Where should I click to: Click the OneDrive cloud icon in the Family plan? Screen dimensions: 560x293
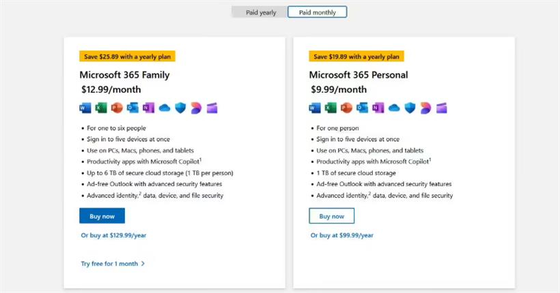click(165, 108)
